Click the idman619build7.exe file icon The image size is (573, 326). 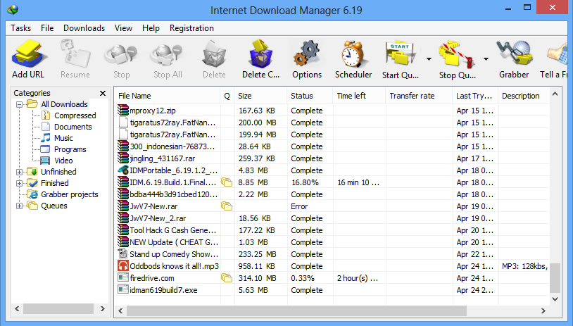point(123,289)
